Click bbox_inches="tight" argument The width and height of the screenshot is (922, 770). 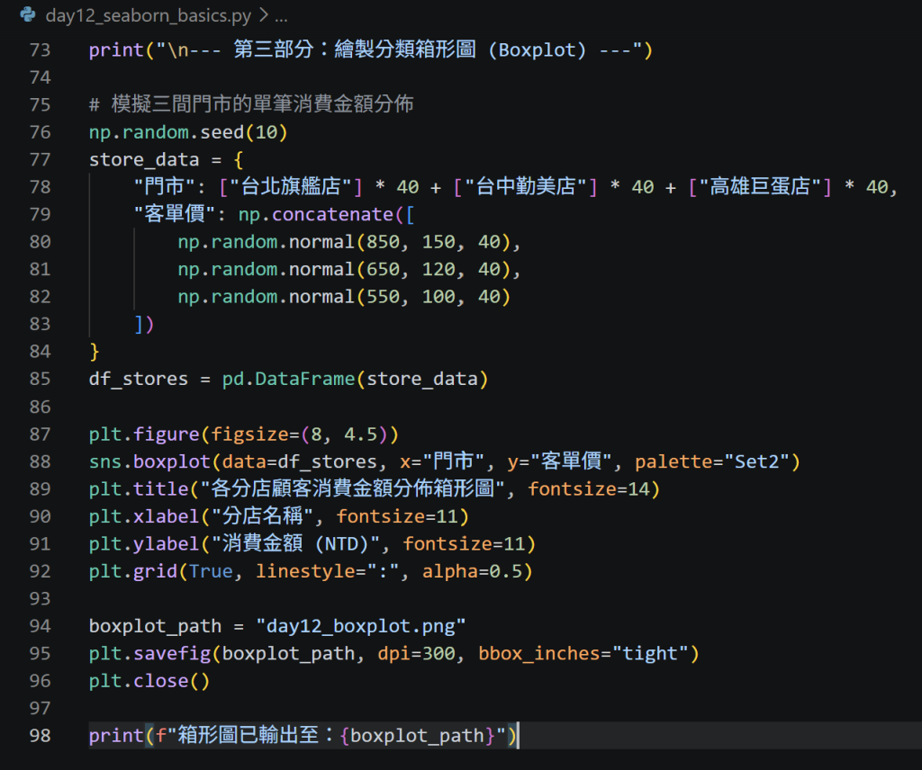583,653
